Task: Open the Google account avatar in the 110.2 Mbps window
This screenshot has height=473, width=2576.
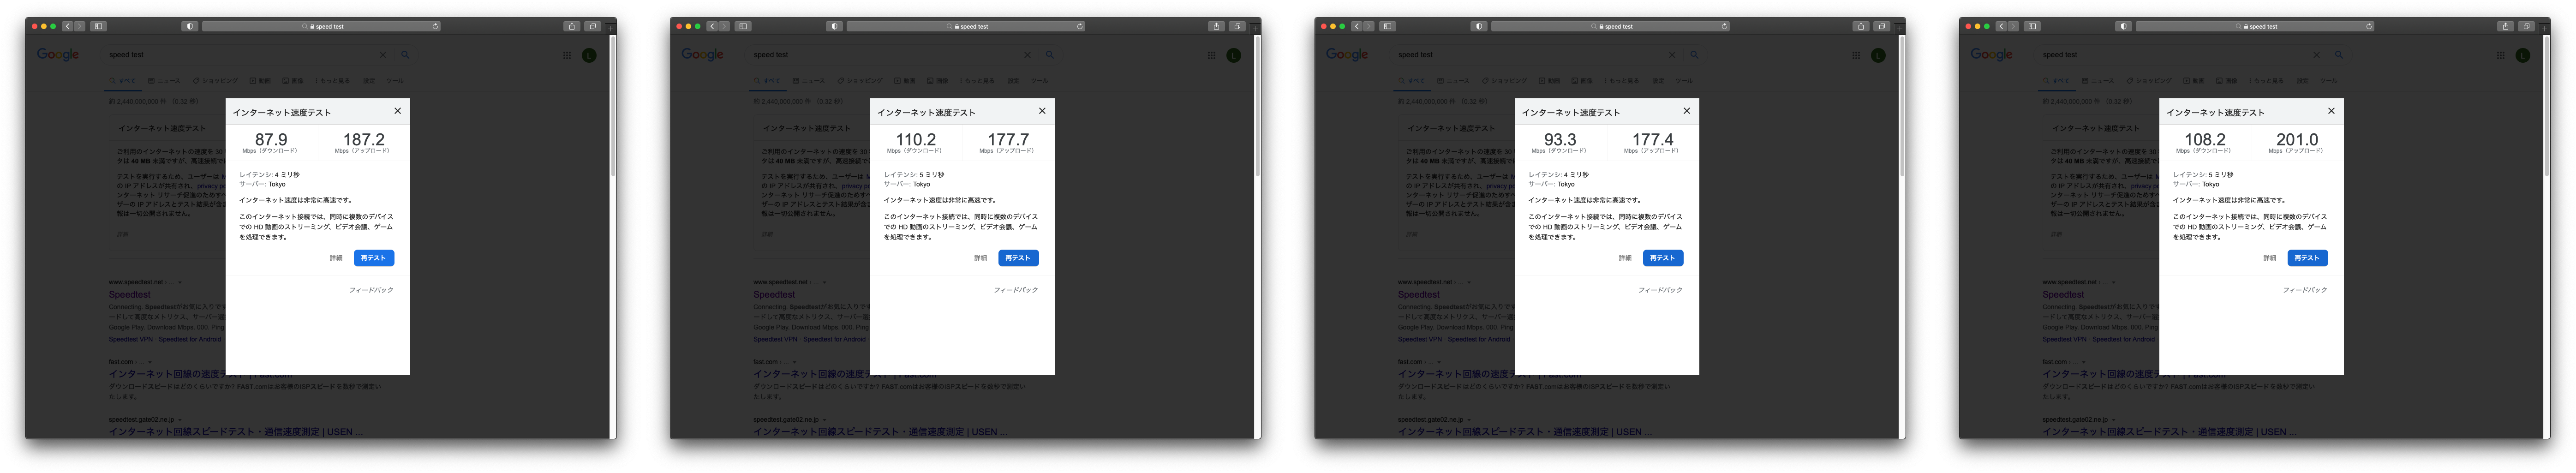Action: click(x=1234, y=55)
